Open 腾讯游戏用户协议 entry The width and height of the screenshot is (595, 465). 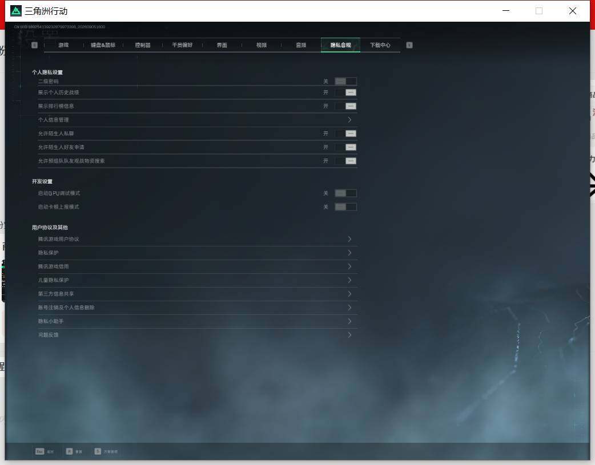pos(198,239)
